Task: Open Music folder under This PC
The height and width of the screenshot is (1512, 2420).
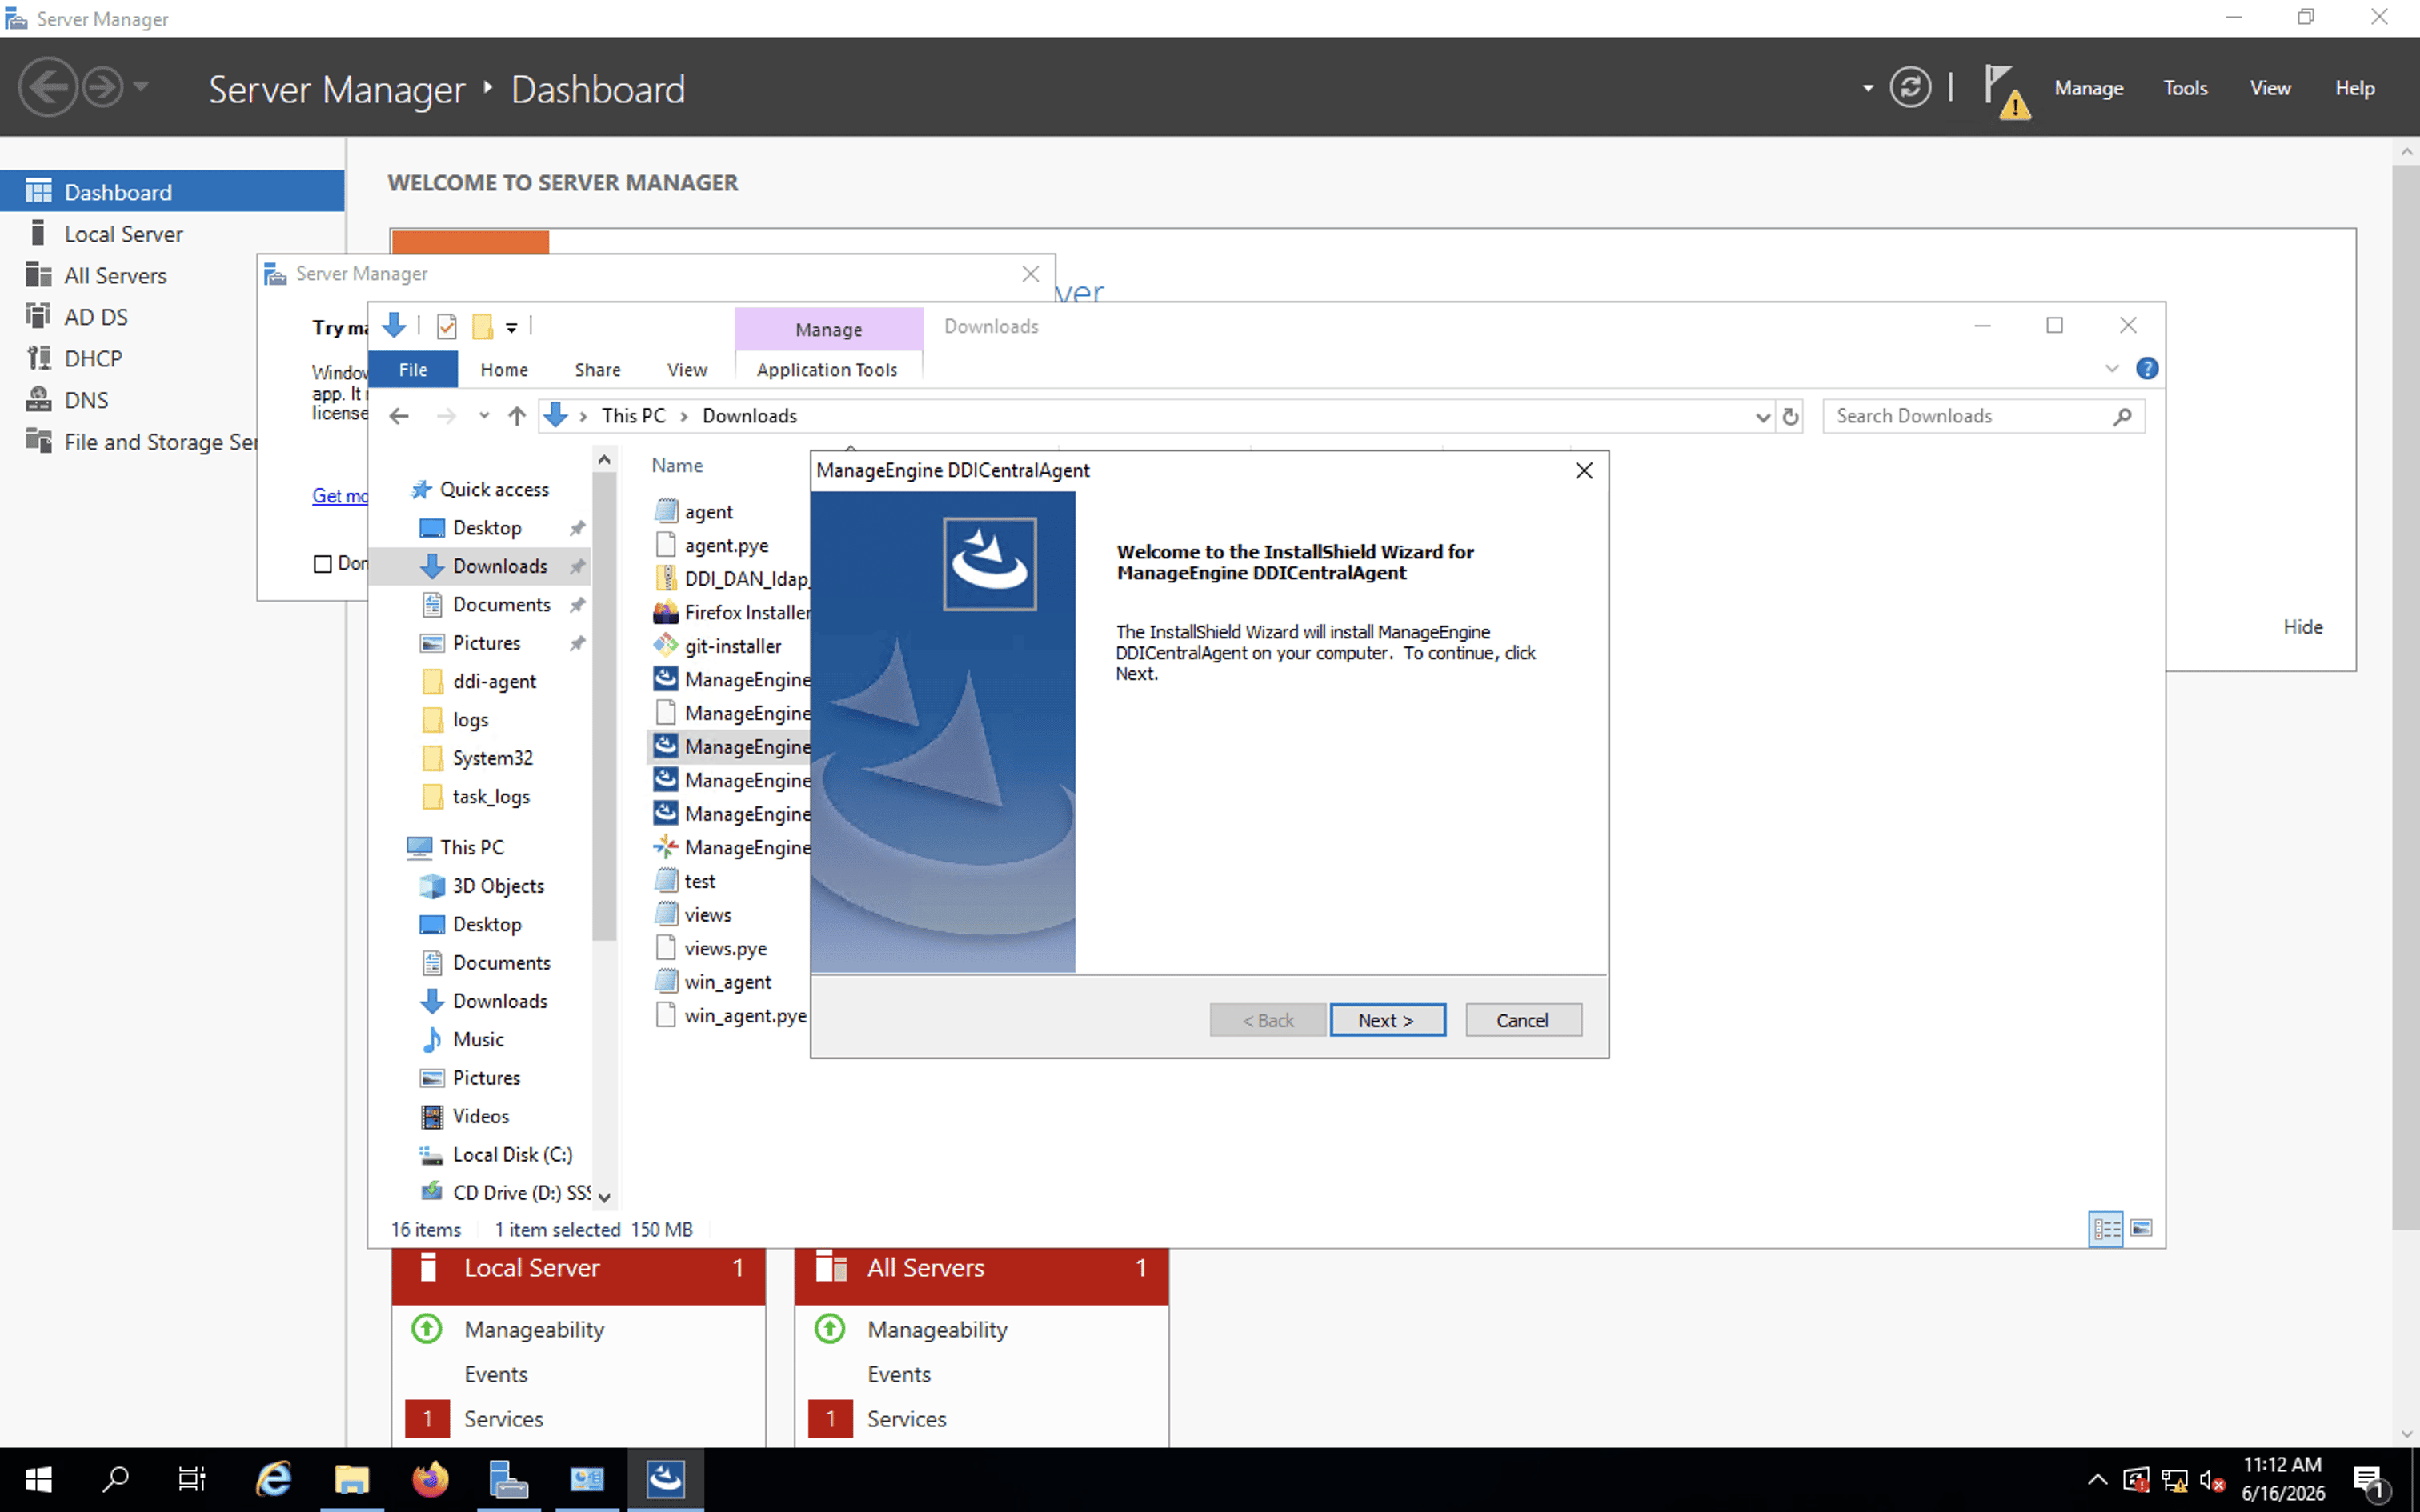Action: click(x=478, y=1039)
